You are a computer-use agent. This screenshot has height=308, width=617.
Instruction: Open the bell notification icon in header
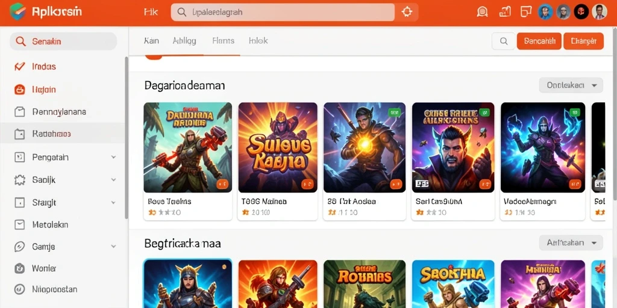[481, 12]
